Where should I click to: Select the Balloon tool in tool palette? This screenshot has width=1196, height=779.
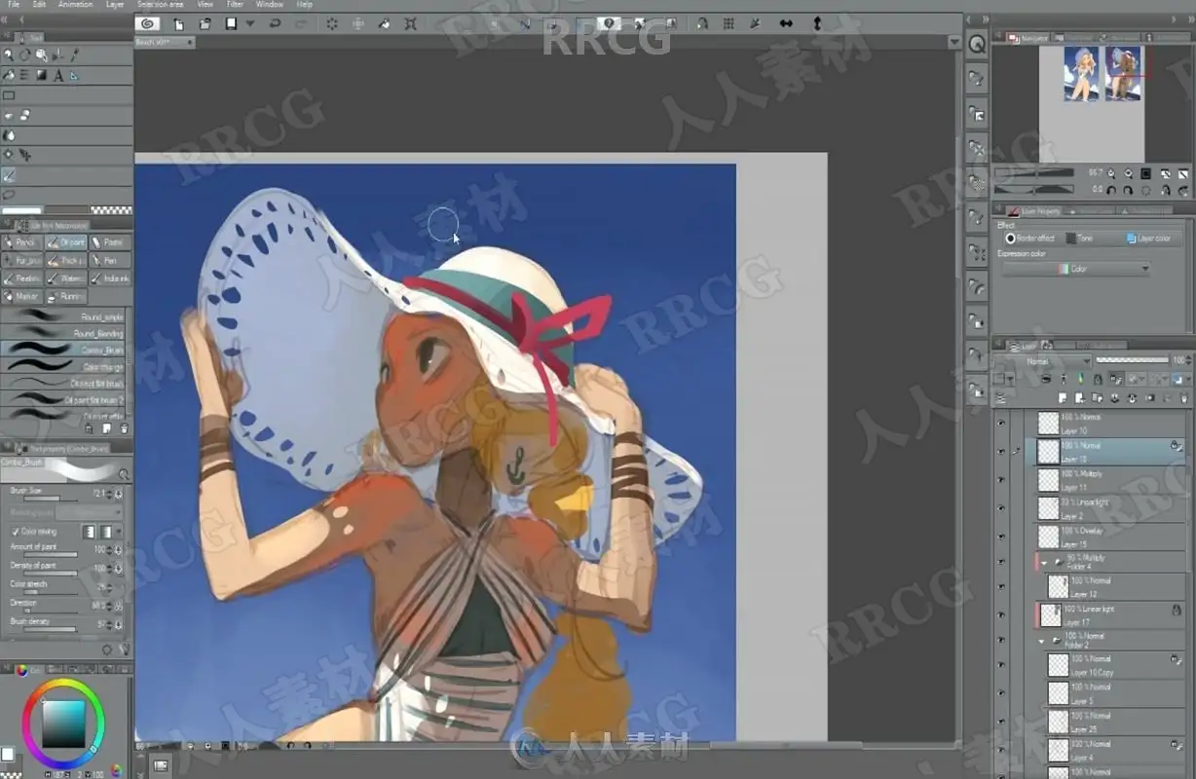click(9, 194)
